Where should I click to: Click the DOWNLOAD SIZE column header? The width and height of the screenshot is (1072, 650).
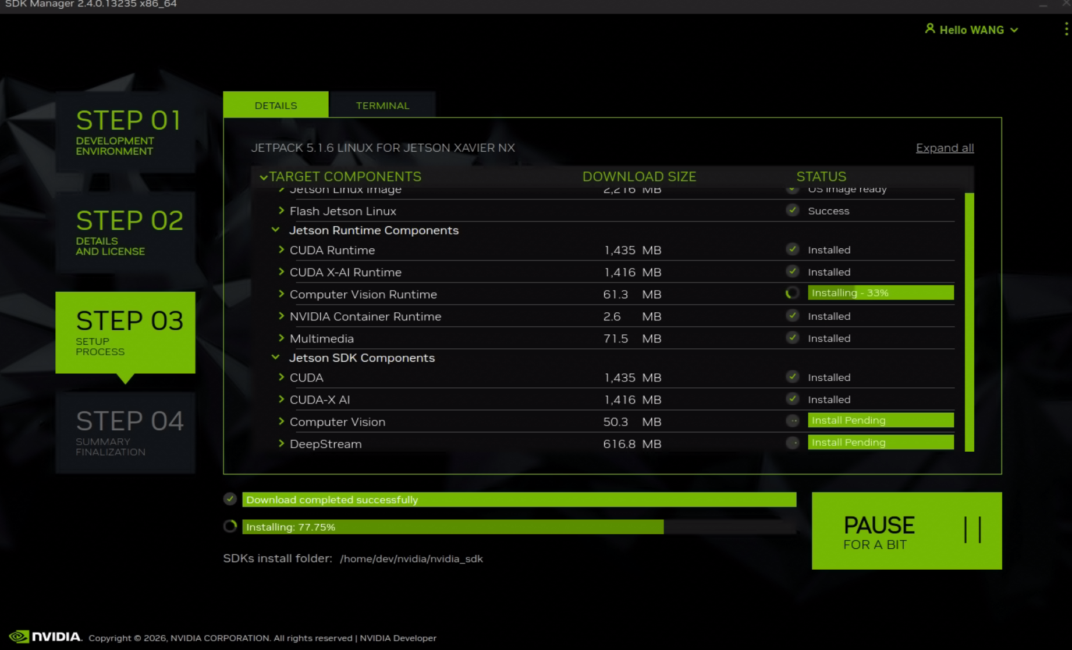point(639,176)
